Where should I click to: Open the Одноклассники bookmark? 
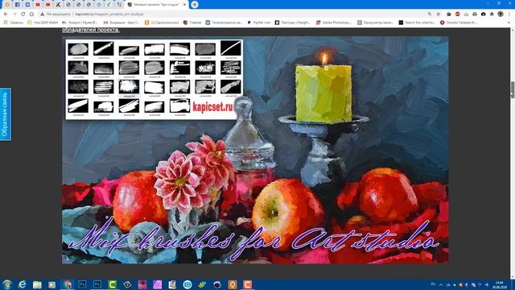point(162,23)
